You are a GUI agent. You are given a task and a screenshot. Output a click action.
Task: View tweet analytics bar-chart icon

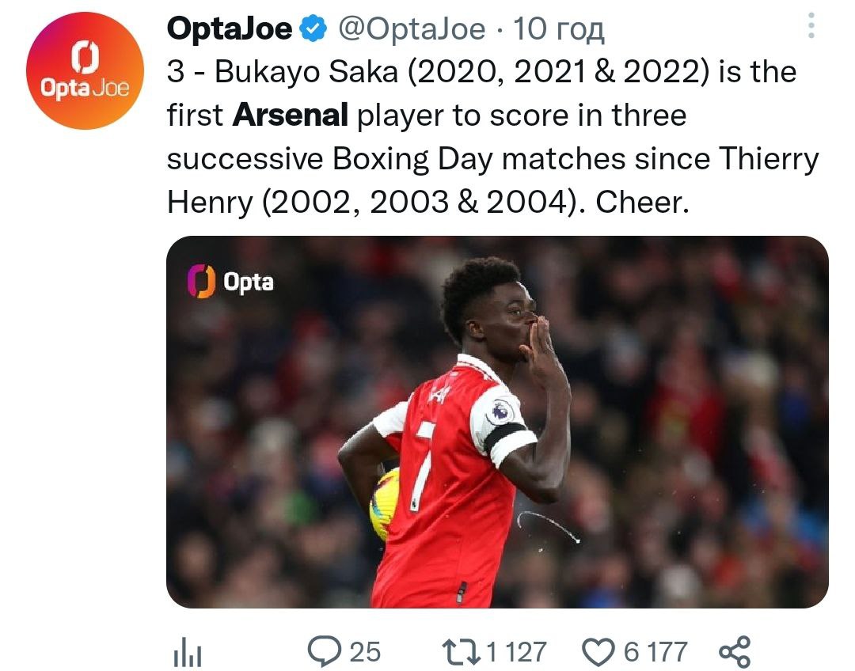[x=187, y=653]
